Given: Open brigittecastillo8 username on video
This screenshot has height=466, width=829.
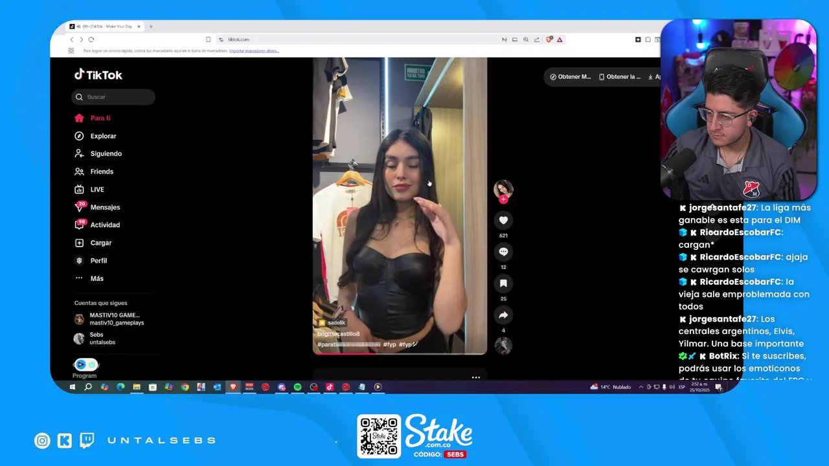Looking at the screenshot, I should [338, 334].
